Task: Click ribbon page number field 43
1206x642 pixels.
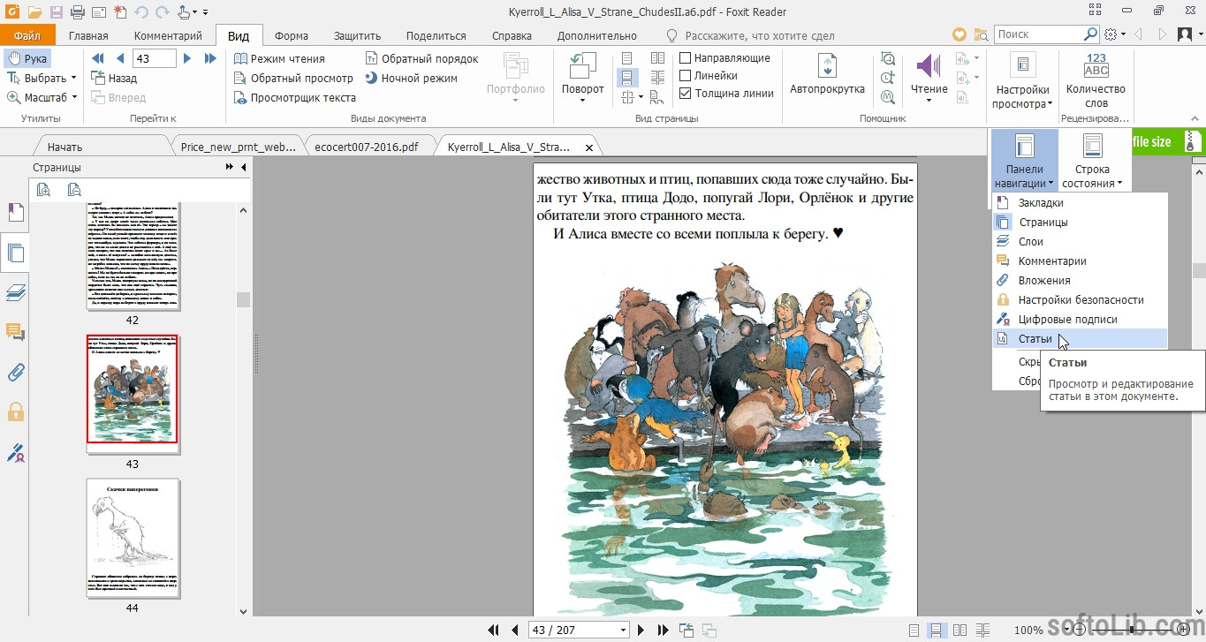Action: point(153,58)
